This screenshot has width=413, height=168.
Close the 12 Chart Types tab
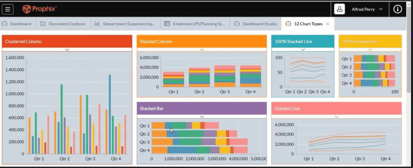coord(328,24)
